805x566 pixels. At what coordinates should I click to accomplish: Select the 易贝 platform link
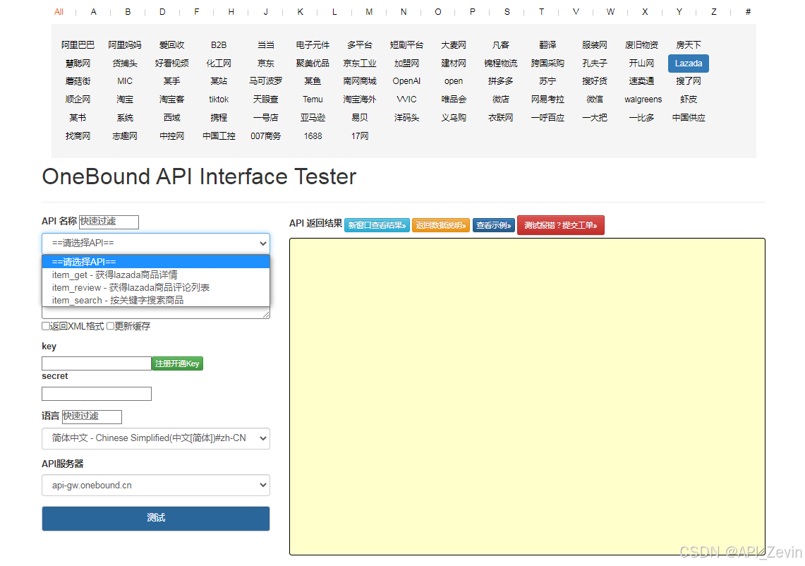pos(360,118)
